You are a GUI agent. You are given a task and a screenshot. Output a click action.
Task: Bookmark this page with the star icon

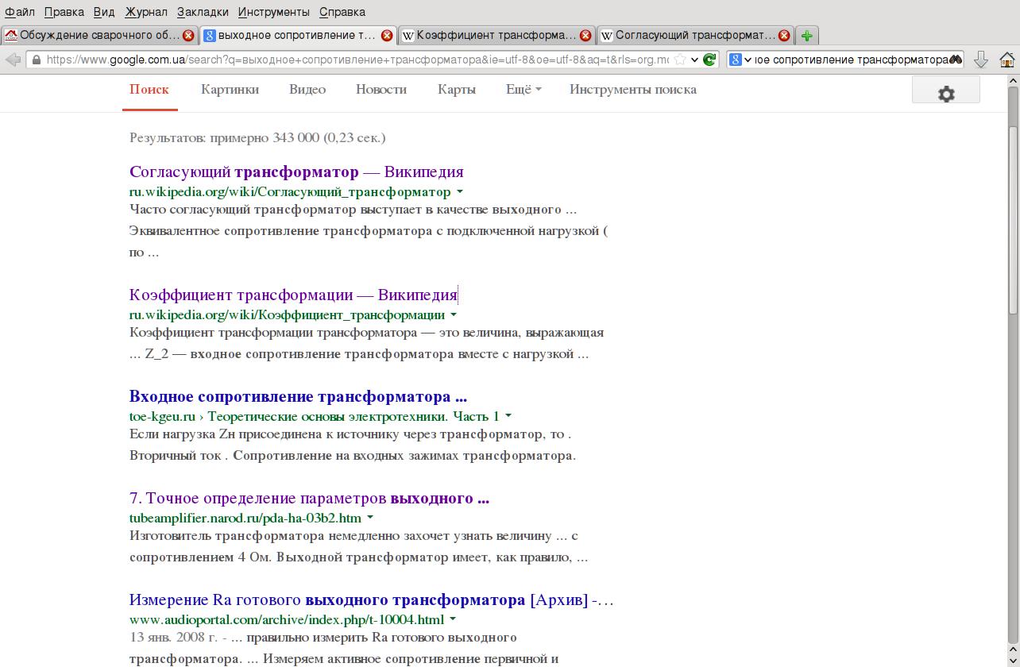[x=680, y=60]
